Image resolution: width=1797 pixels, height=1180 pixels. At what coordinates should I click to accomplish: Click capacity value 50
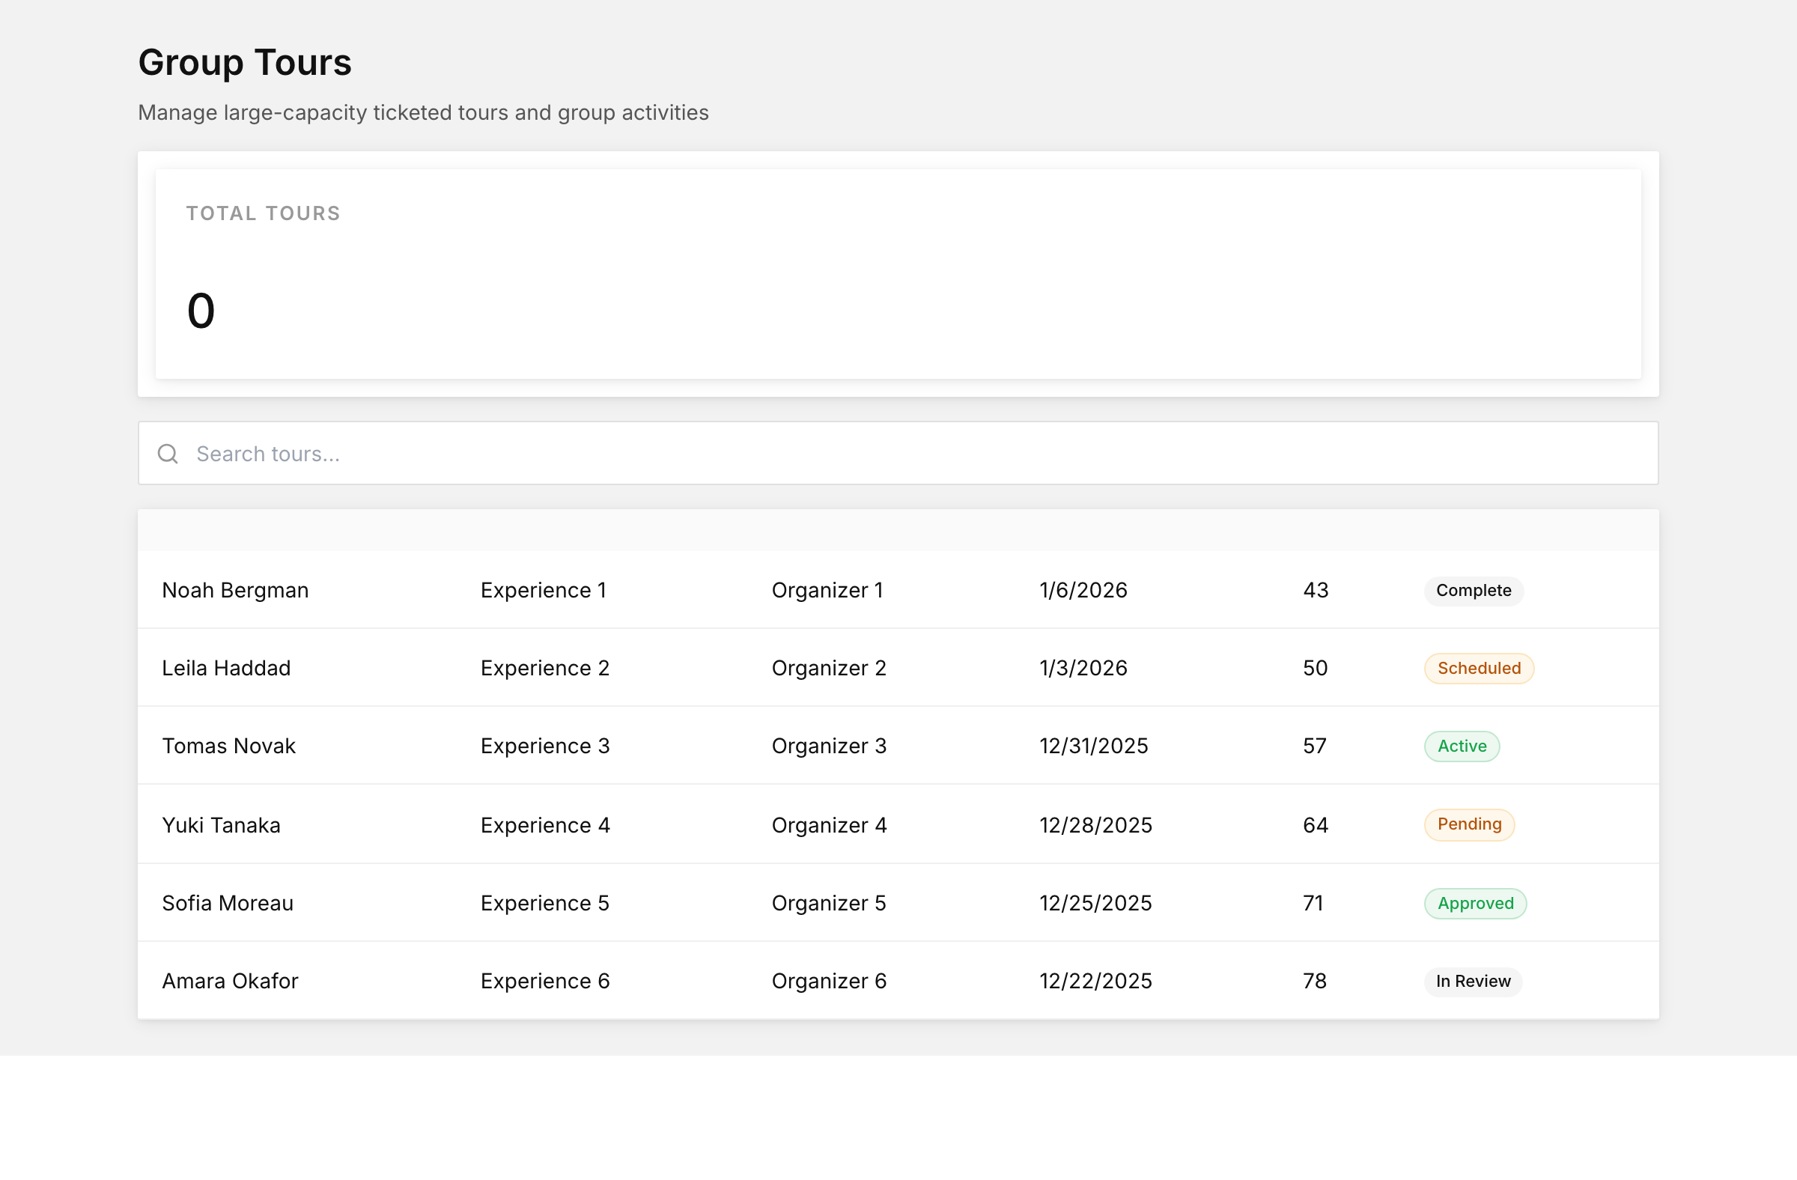click(x=1316, y=668)
